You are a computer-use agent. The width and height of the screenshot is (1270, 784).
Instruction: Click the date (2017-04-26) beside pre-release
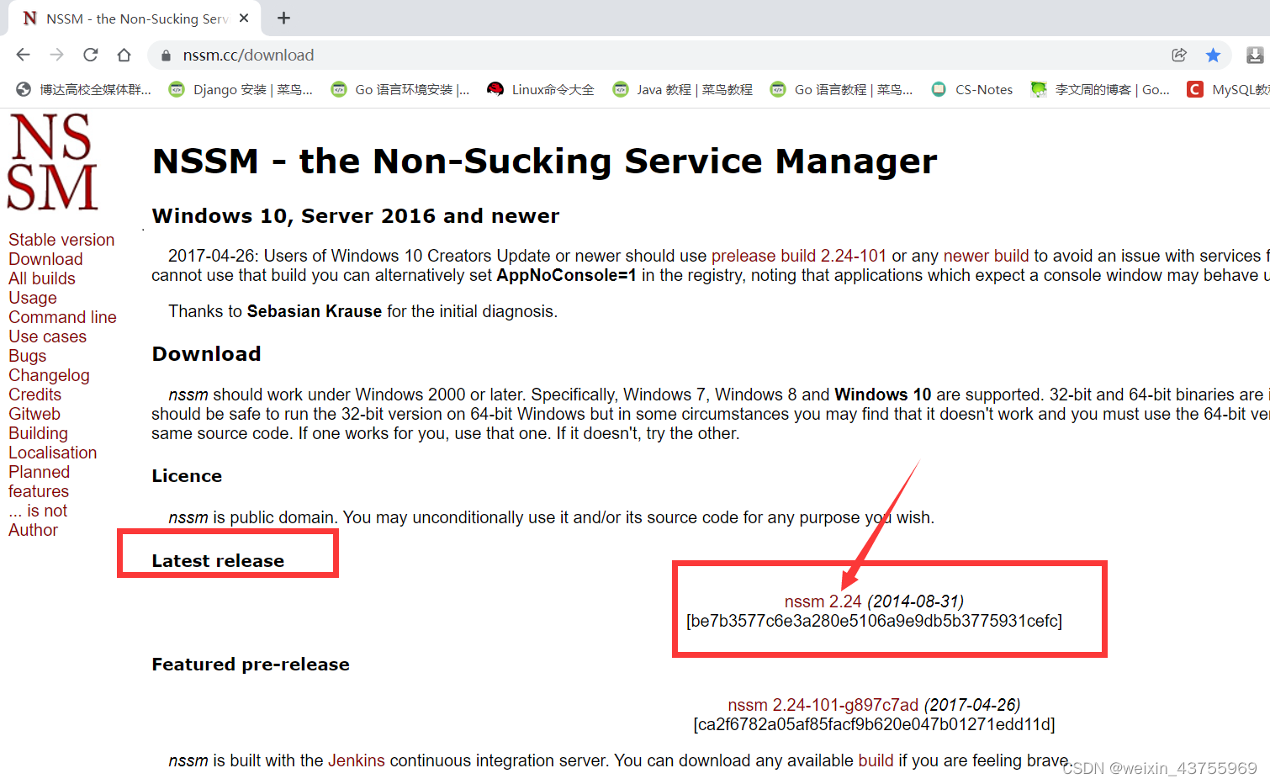972,705
